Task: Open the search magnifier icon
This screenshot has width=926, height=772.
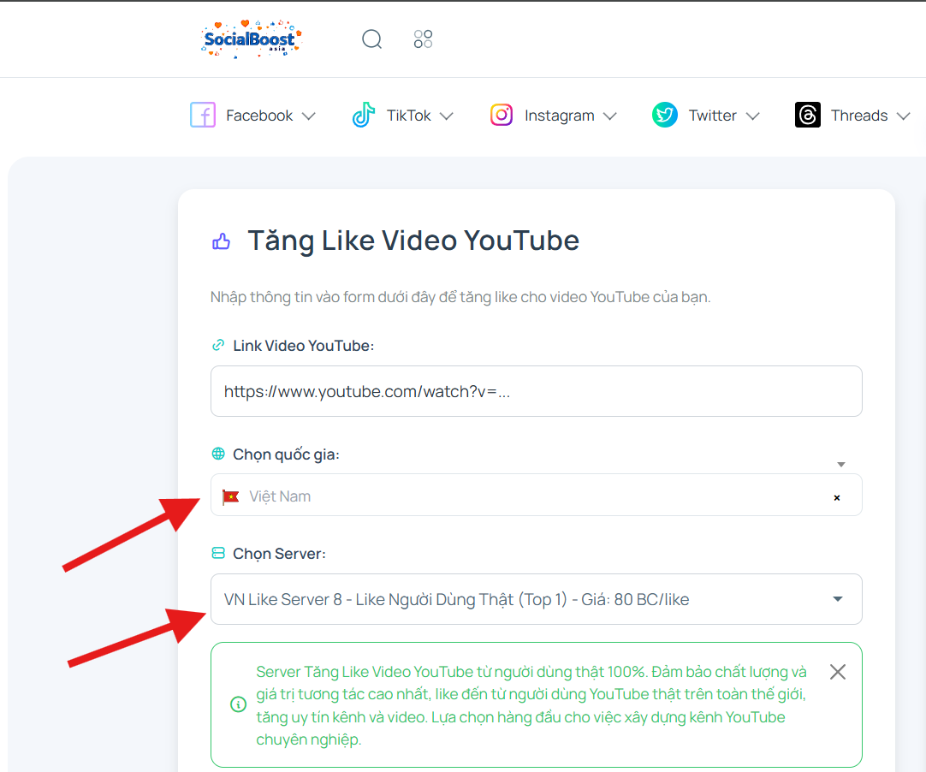Action: point(372,39)
